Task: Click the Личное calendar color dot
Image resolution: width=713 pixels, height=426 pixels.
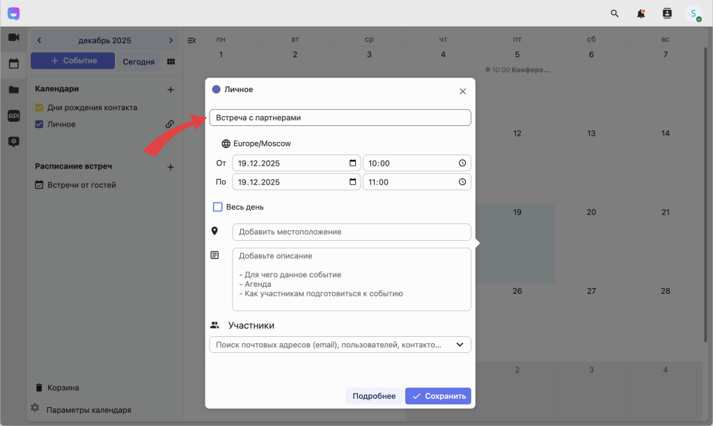Action: click(216, 89)
